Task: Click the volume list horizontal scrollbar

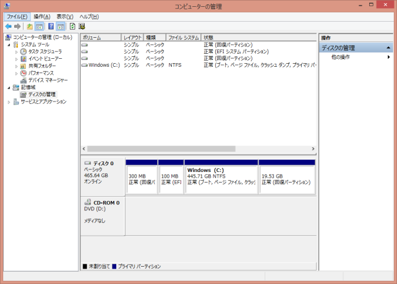Action: tap(161, 148)
